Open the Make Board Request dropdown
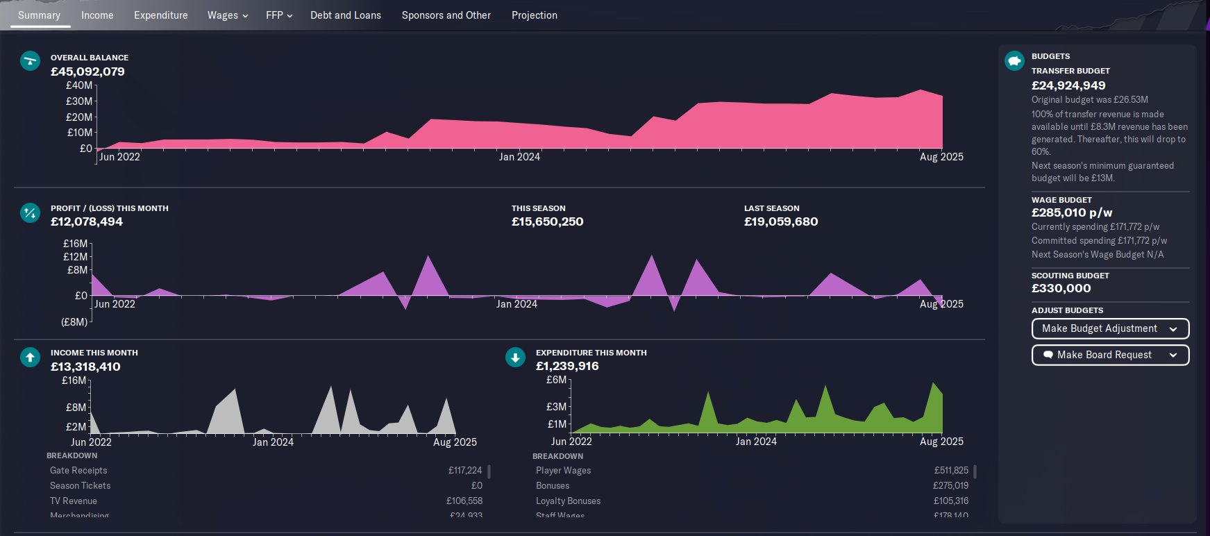Screen dimensions: 1210x536 pos(1110,355)
